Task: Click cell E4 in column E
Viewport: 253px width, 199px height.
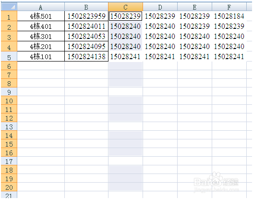Action: [194, 46]
